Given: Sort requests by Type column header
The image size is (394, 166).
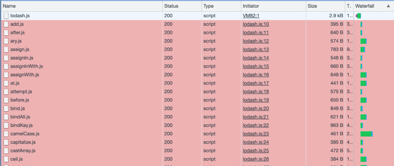Looking at the screenshot, I should [x=209, y=6].
